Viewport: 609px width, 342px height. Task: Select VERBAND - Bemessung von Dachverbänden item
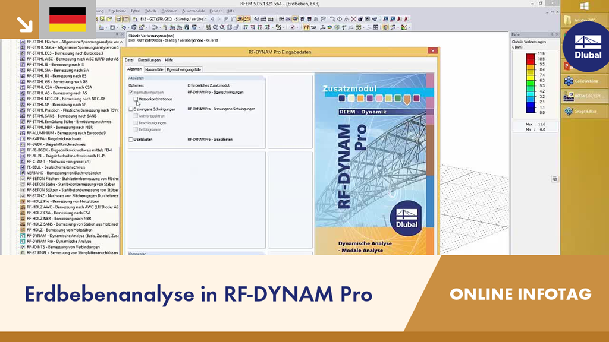[x=64, y=173]
